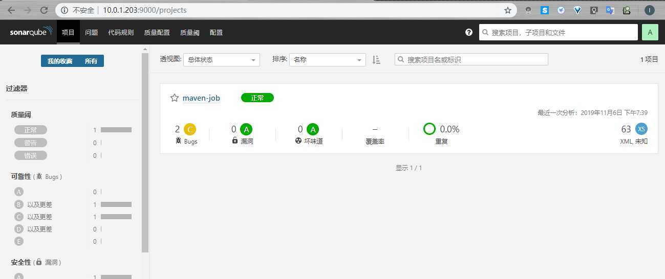Click the vulnerabilities rating A badge
665x279 pixels.
click(x=246, y=129)
